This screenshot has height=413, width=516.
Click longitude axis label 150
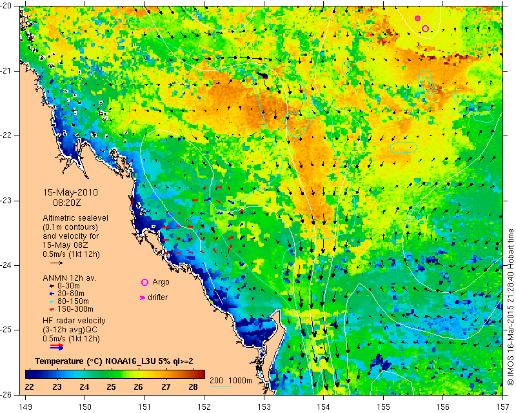[x=84, y=407]
